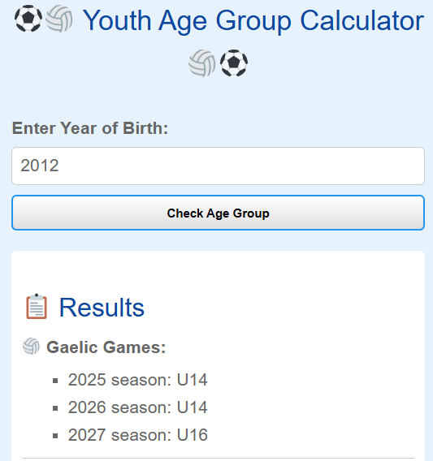433x461 pixels.
Task: Click the bullet before 2026 season
Action: [55, 408]
